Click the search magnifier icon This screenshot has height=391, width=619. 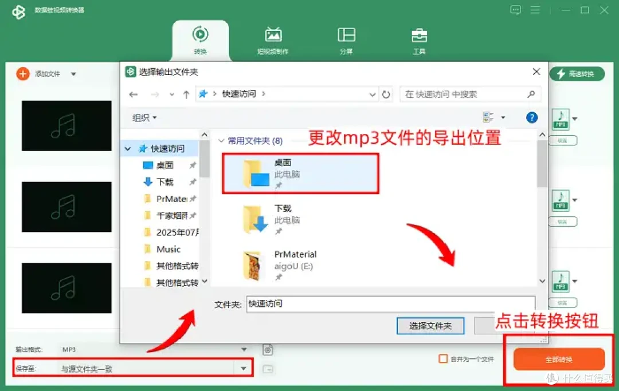[531, 94]
